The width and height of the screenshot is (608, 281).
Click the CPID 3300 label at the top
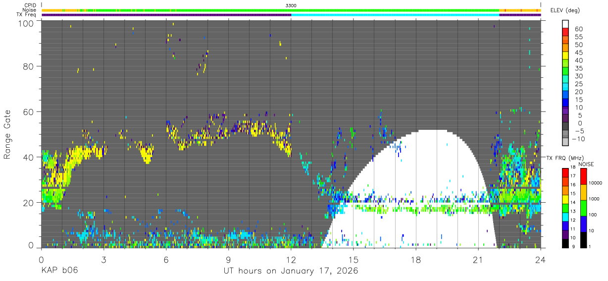coord(291,5)
